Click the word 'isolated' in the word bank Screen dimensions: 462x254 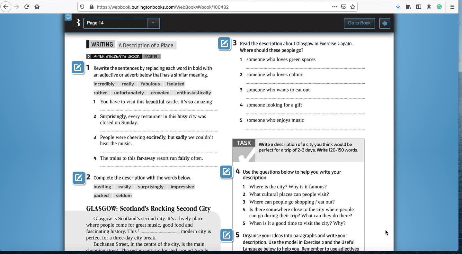[176, 84]
